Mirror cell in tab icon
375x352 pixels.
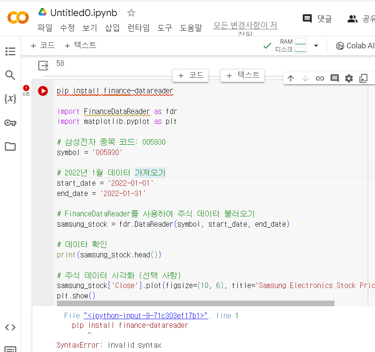coord(363,78)
